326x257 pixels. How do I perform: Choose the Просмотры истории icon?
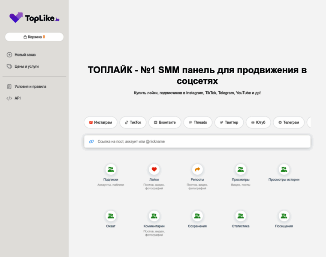tap(284, 169)
